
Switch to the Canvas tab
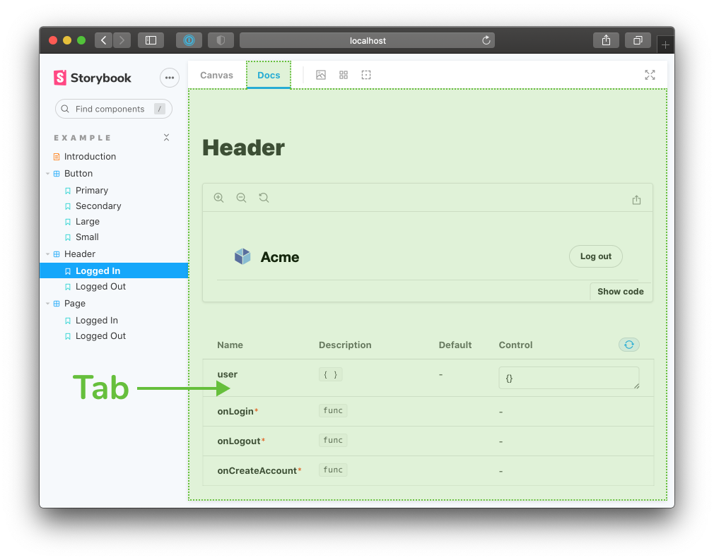tap(216, 75)
